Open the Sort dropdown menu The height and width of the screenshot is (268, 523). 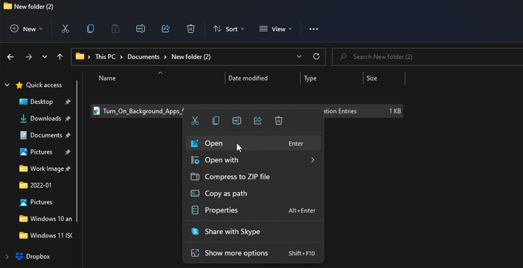pyautogui.click(x=229, y=29)
